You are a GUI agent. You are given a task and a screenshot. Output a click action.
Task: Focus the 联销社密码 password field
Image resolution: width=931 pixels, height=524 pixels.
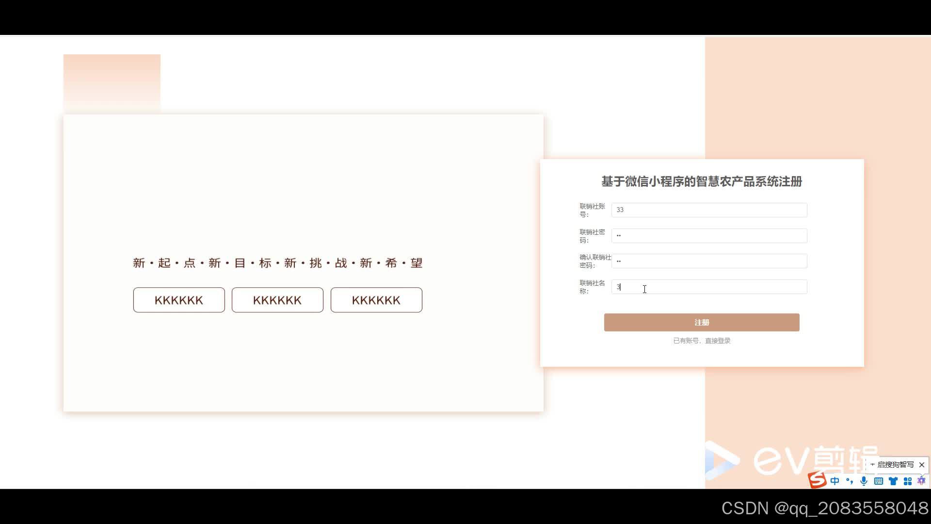tap(709, 236)
